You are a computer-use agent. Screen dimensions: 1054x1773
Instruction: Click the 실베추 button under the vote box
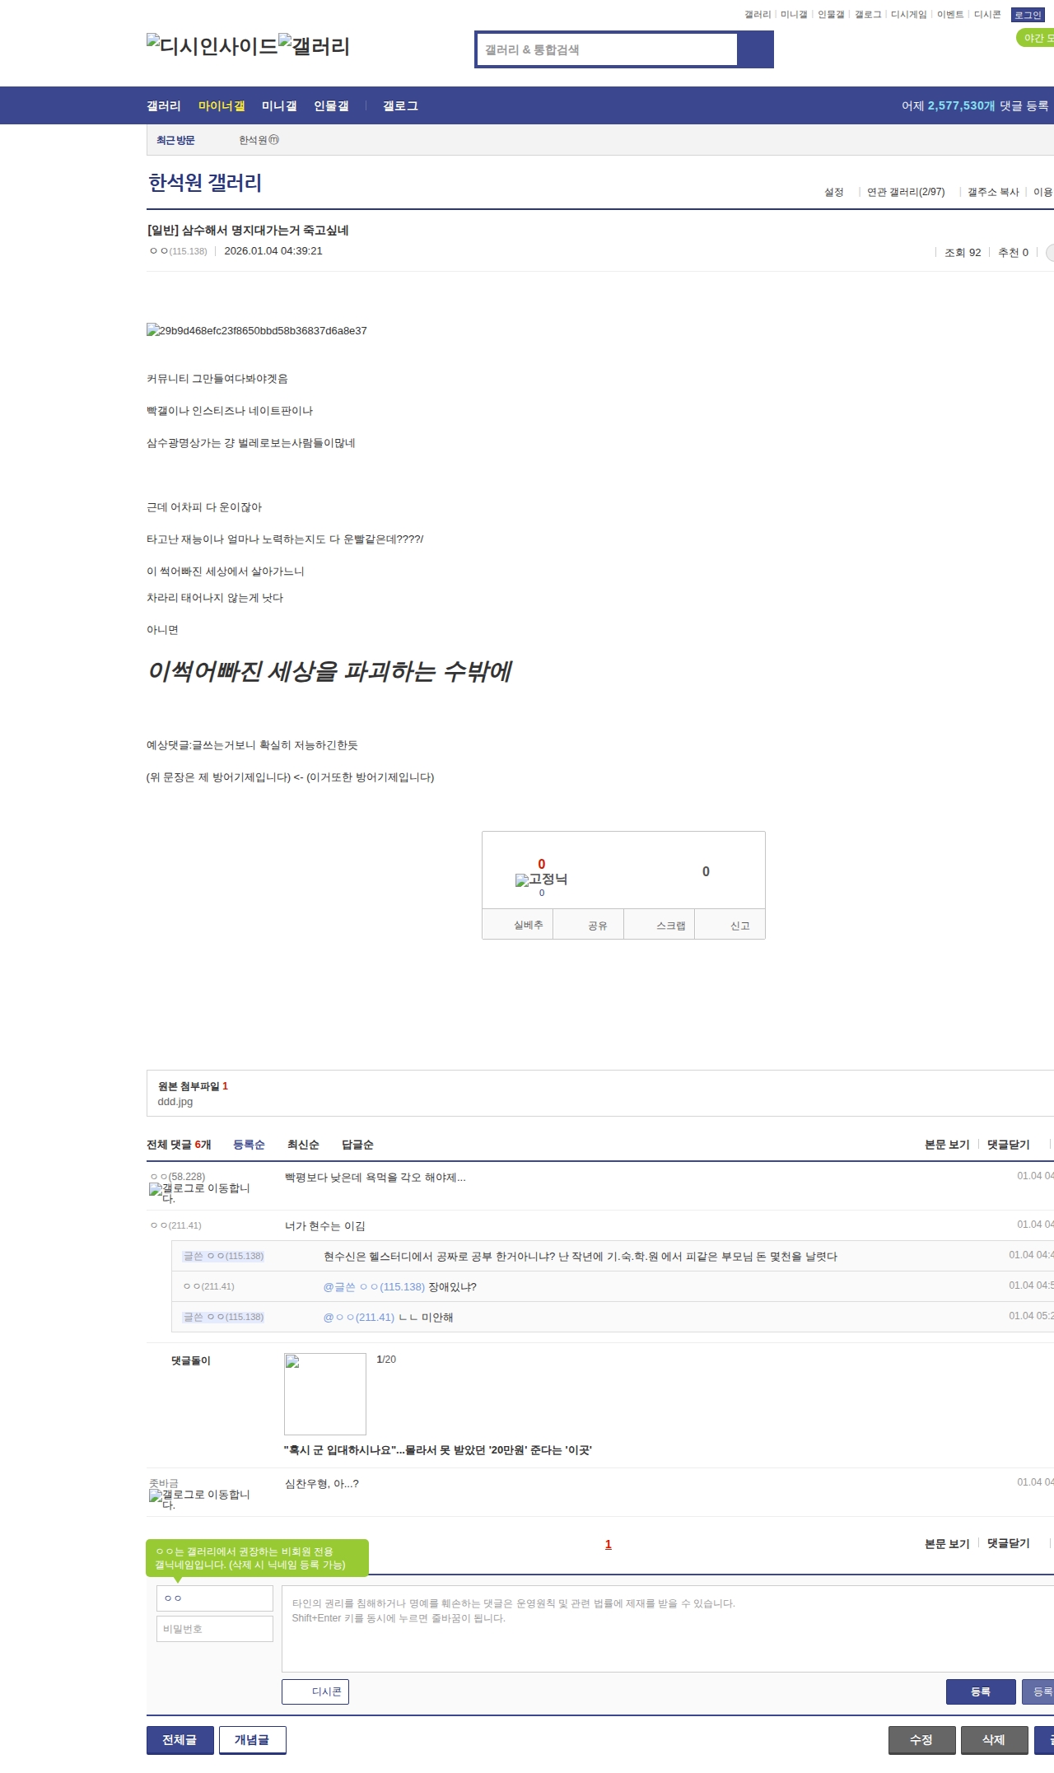pos(518,925)
